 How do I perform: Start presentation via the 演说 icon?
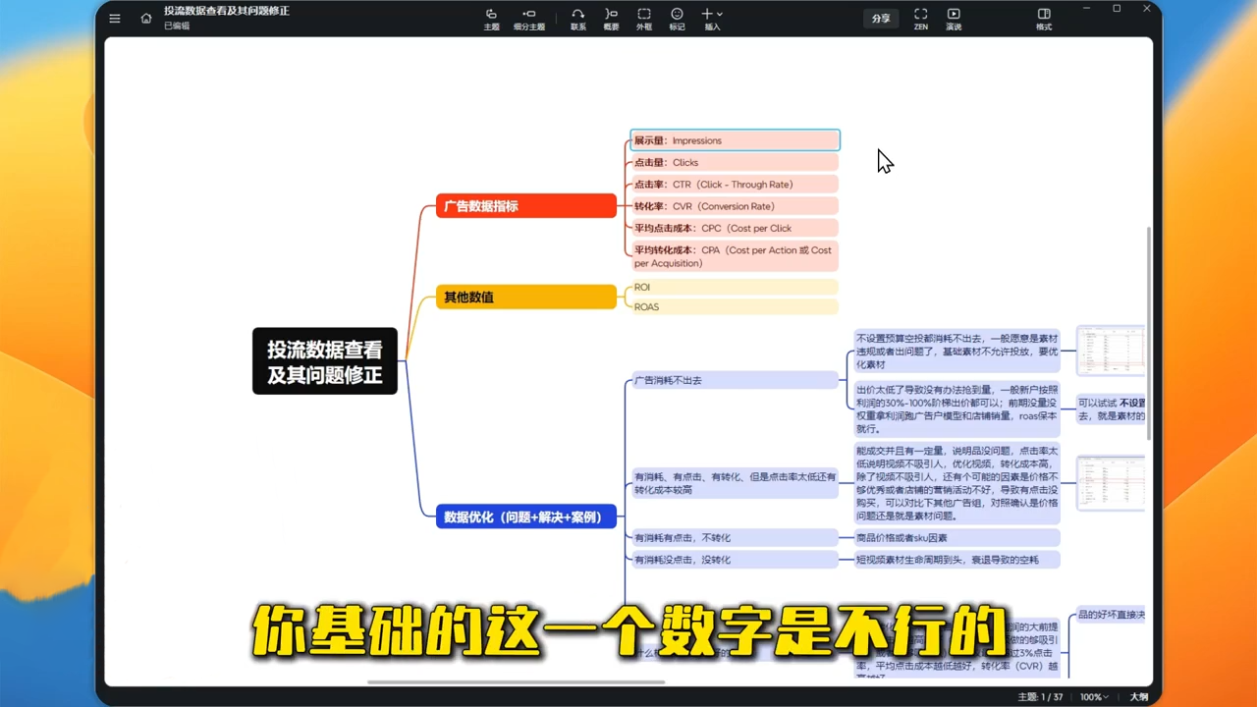[953, 18]
